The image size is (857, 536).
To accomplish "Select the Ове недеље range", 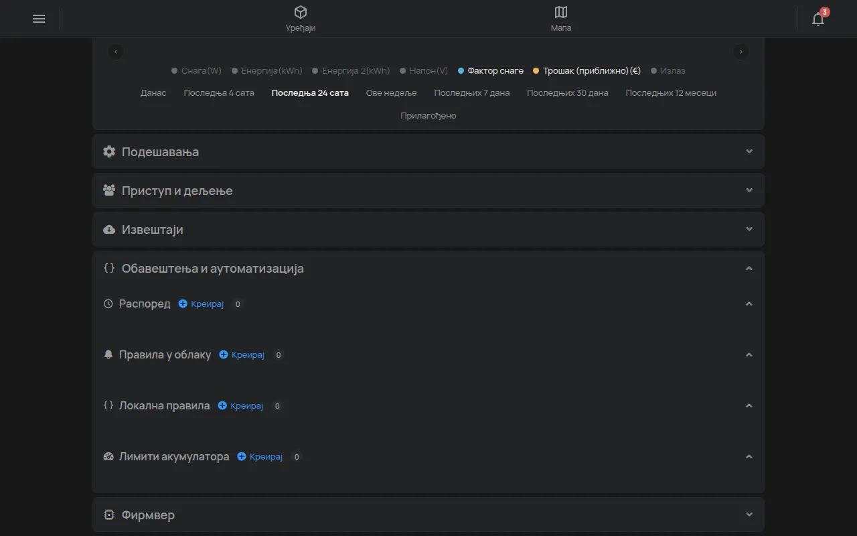I will point(391,93).
